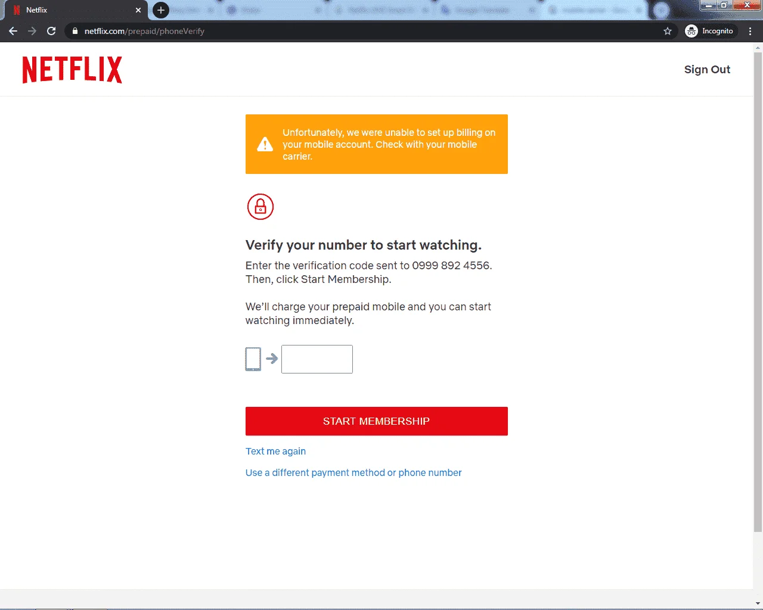Select the Netflix browser tab
The height and width of the screenshot is (610, 763).
[x=75, y=10]
